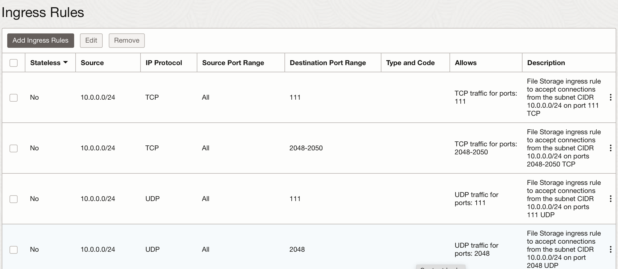Check the select-all checkbox in the table header

point(14,62)
